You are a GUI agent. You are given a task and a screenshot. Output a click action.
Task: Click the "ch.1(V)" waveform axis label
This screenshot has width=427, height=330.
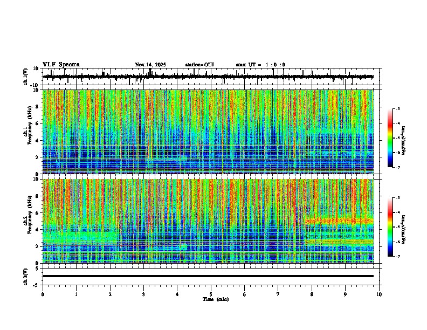pos(25,77)
